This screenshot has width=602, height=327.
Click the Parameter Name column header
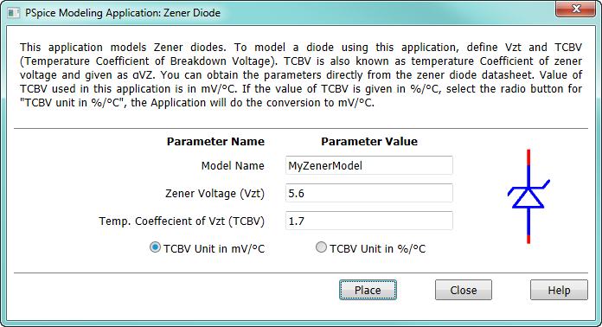pyautogui.click(x=215, y=142)
